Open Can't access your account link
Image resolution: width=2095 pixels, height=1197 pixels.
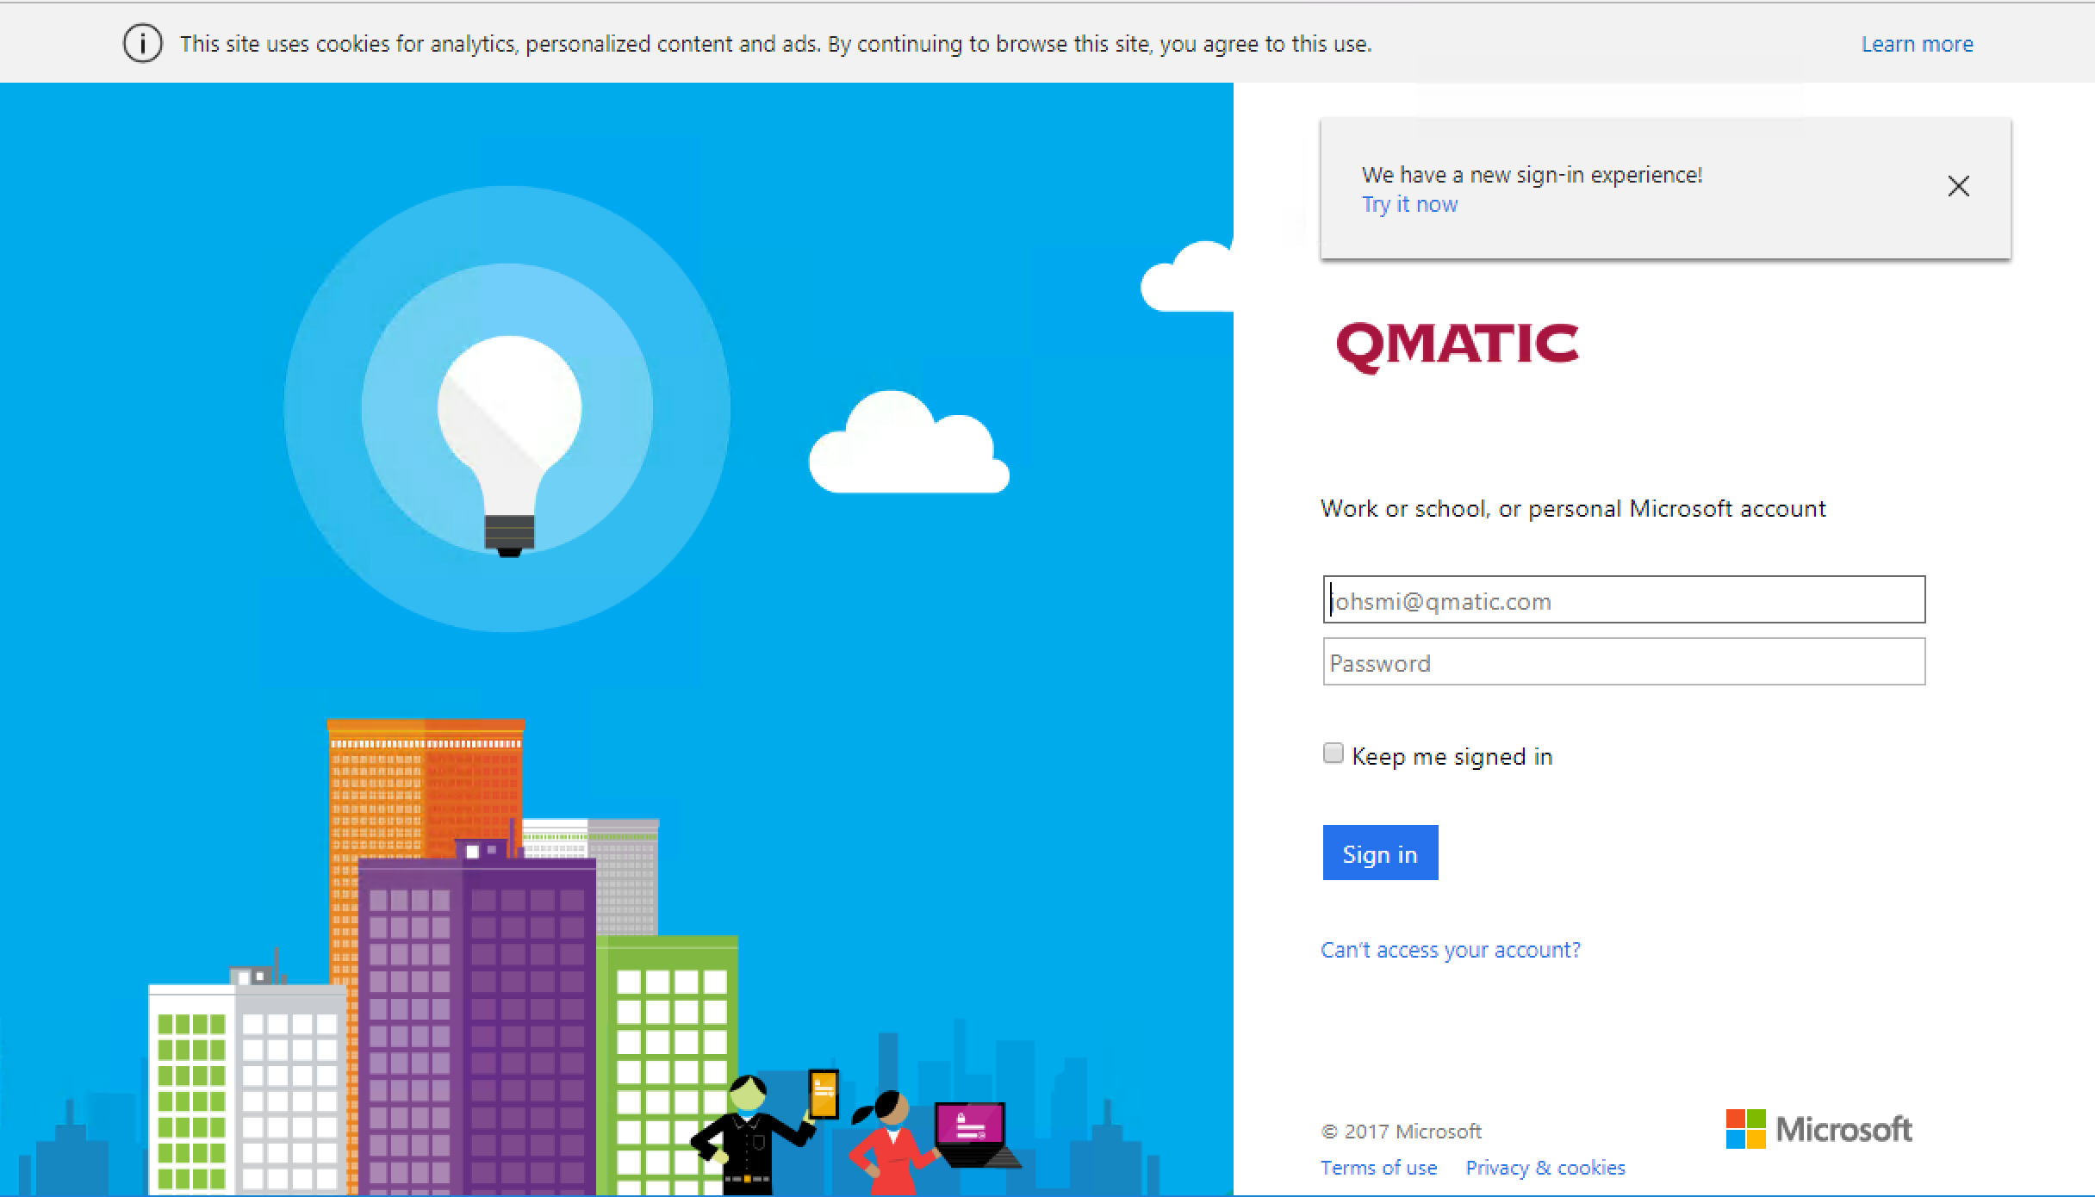click(x=1451, y=950)
